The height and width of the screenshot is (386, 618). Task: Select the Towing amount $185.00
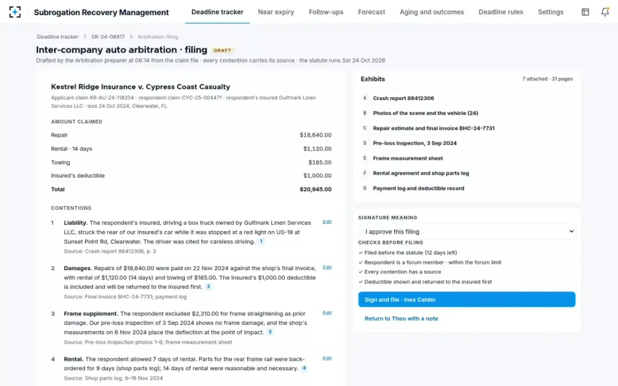320,162
